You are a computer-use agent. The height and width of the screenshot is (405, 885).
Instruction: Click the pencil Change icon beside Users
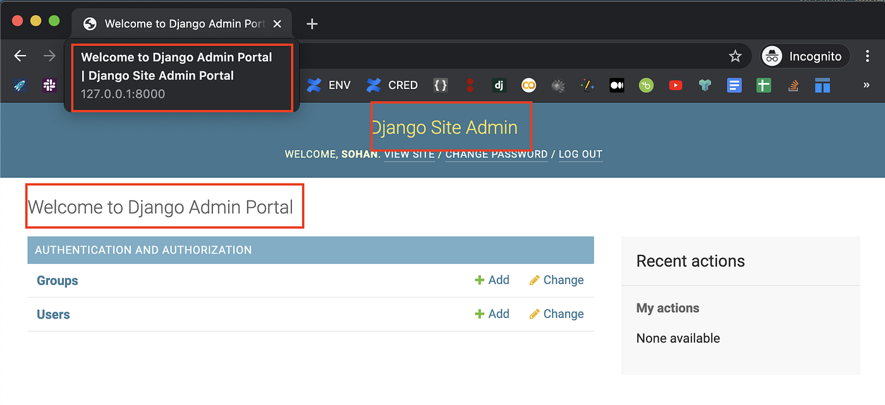tap(535, 314)
